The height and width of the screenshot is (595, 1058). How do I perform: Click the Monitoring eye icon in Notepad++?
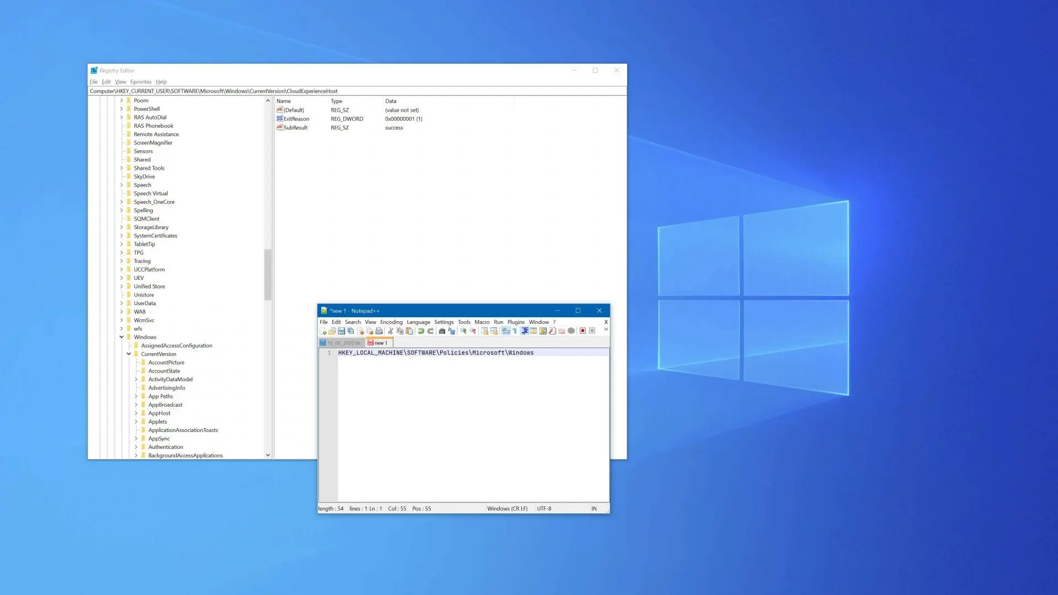[571, 331]
